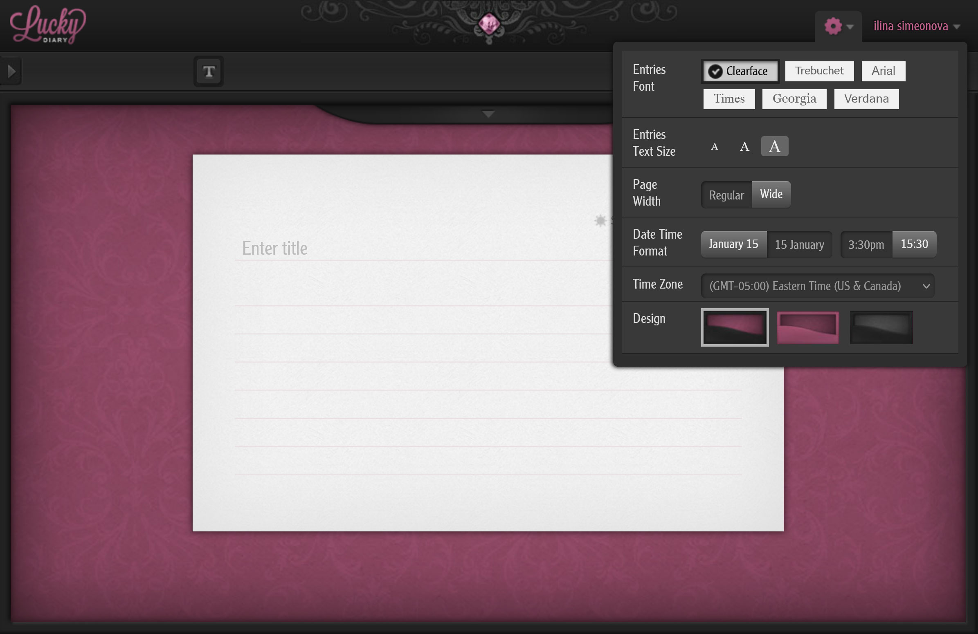Viewport: 978px width, 634px height.
Task: Switch page width to Regular
Action: click(726, 195)
